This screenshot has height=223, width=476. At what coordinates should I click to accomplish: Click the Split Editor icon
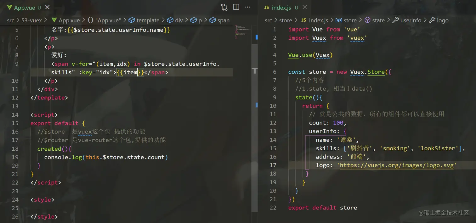pyautogui.click(x=236, y=7)
